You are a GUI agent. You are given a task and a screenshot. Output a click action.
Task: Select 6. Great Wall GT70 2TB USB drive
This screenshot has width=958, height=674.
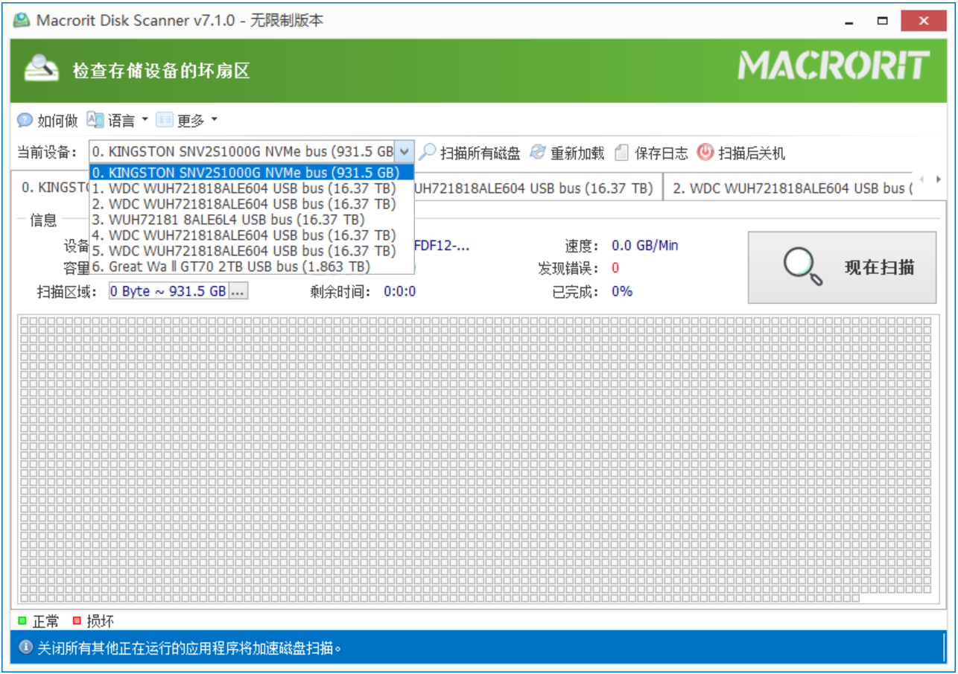pos(252,267)
